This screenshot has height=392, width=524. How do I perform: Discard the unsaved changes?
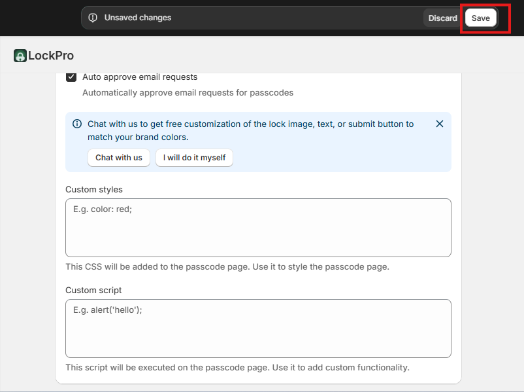(442, 18)
